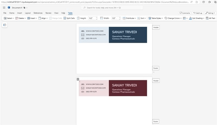217x125 pixels.
Task: Open the Change Colors dropdown
Action: click(173, 18)
